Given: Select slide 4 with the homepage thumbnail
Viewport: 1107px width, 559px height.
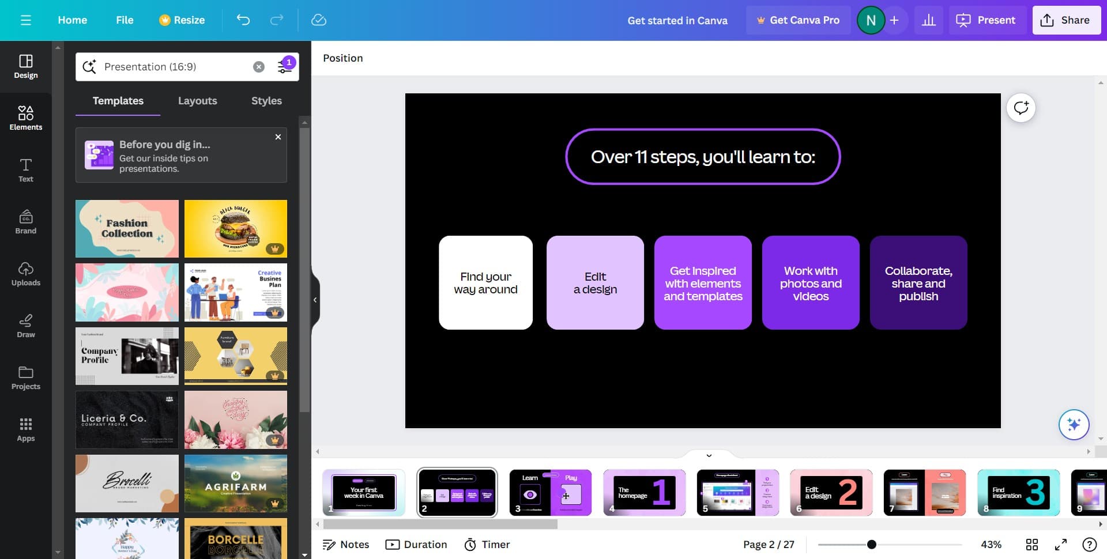Looking at the screenshot, I should coord(644,493).
